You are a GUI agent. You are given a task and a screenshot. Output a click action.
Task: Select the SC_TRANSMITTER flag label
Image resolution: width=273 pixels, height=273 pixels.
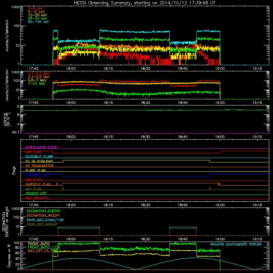[40, 166]
